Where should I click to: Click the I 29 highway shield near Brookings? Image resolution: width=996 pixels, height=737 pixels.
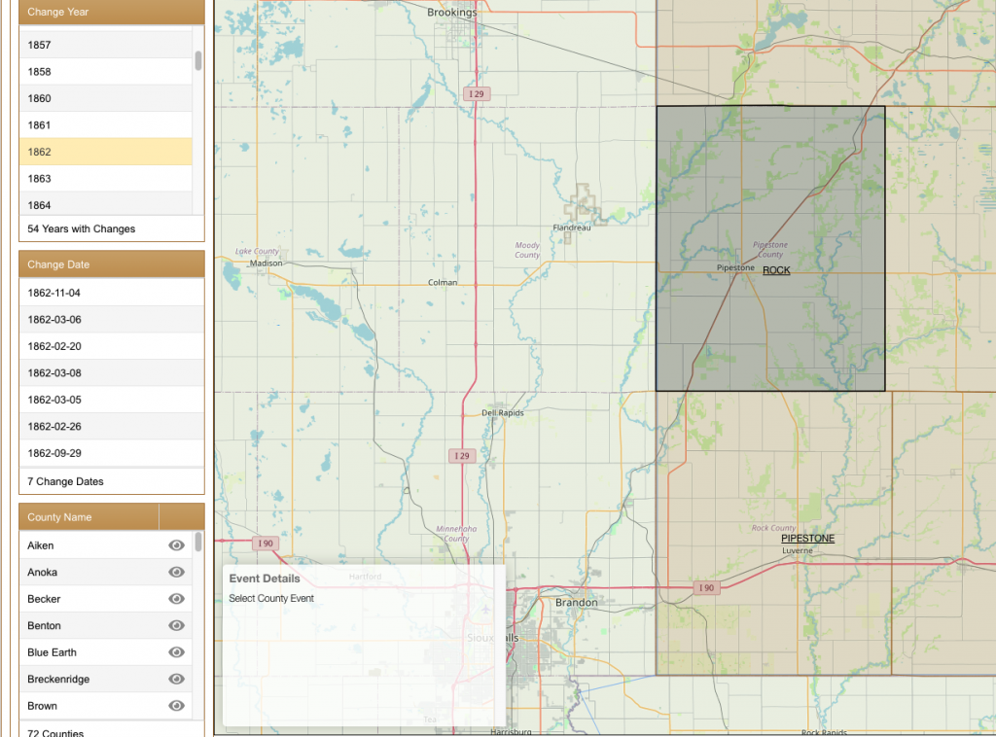[x=476, y=94]
